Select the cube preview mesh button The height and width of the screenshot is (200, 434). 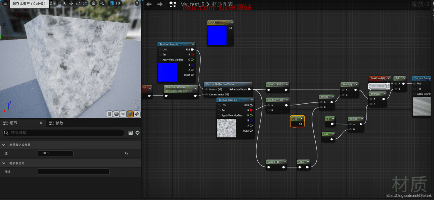coord(130,114)
